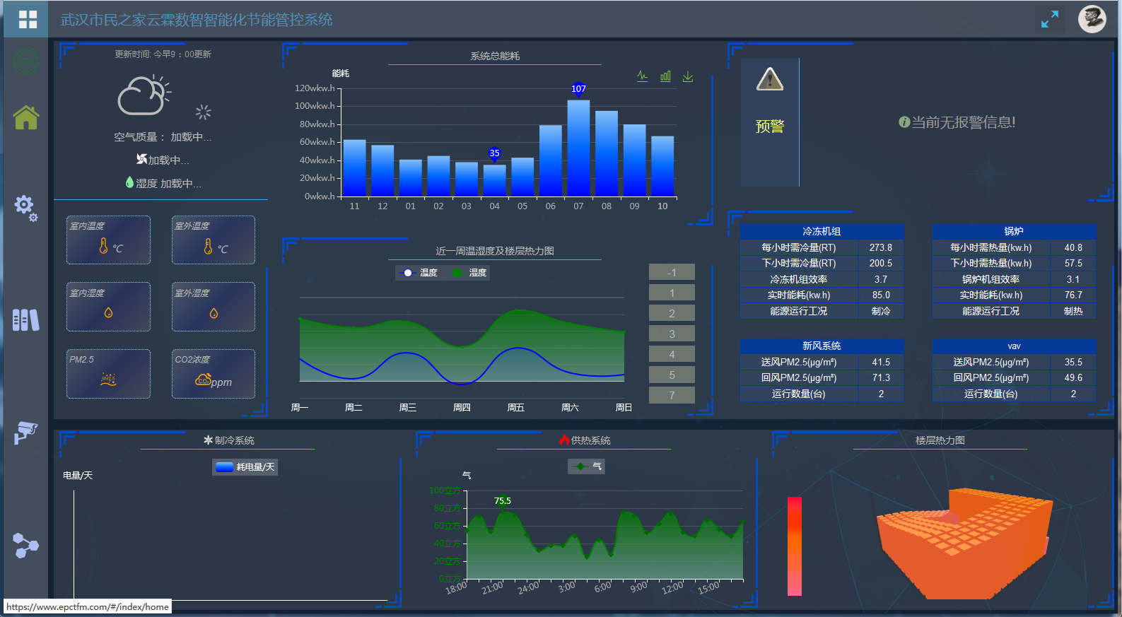Open the grid menu icon at top-left
The image size is (1122, 617).
tap(28, 19)
